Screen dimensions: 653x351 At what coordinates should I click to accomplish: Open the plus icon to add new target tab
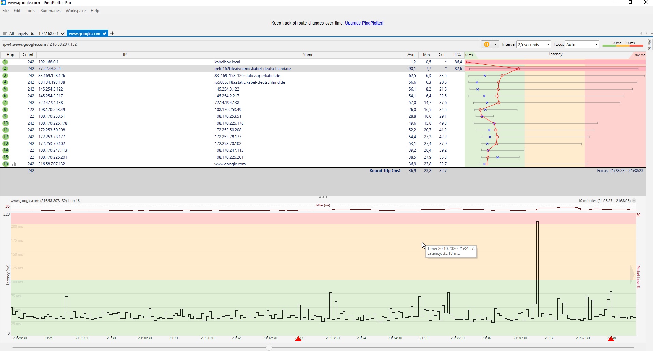point(112,33)
